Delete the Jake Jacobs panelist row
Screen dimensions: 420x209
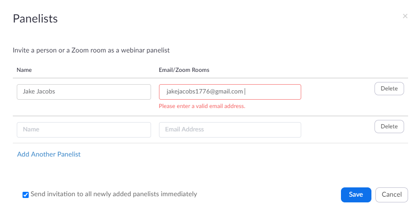[x=389, y=89]
